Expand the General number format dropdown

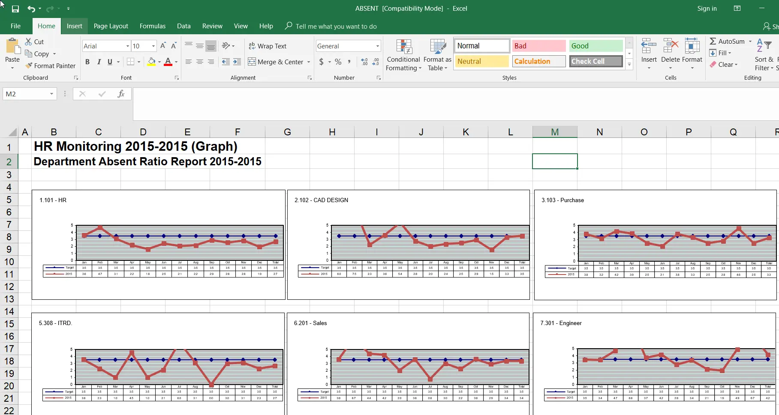pos(377,46)
